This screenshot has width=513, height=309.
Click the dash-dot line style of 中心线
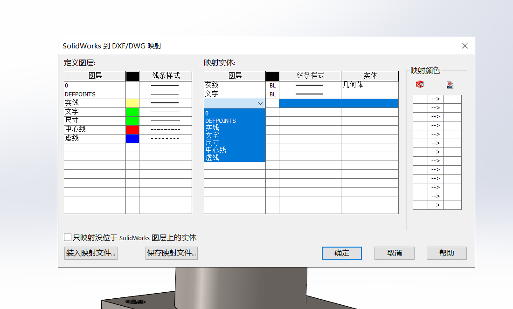coord(166,129)
